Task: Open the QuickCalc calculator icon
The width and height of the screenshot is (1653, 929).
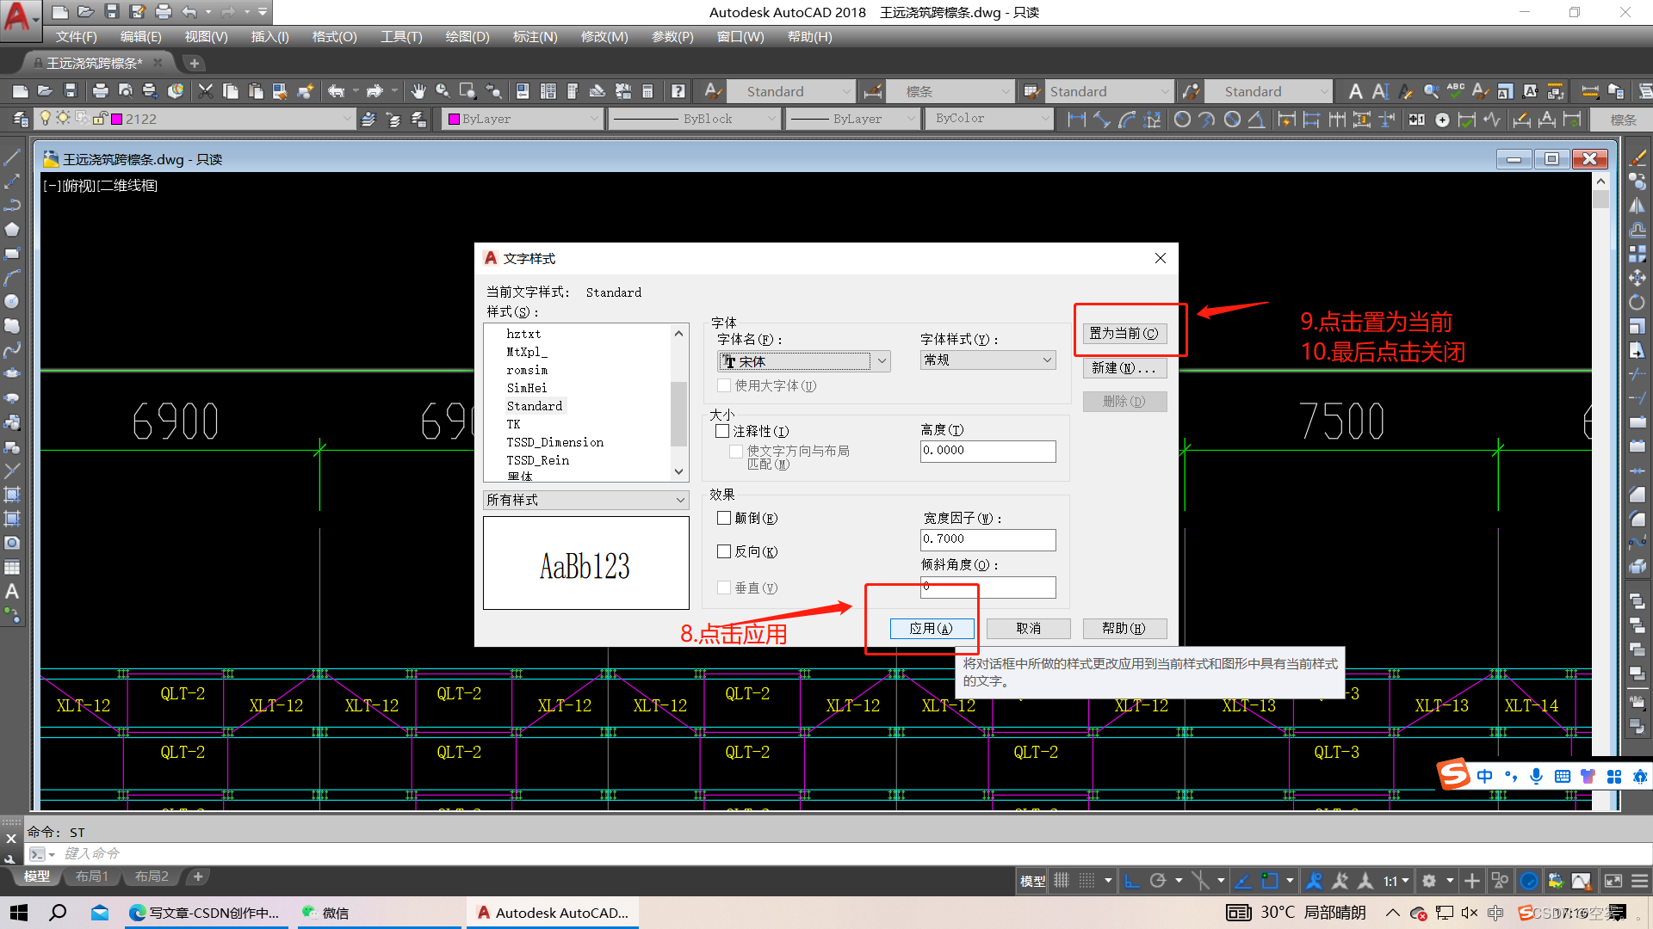Action: pyautogui.click(x=648, y=91)
